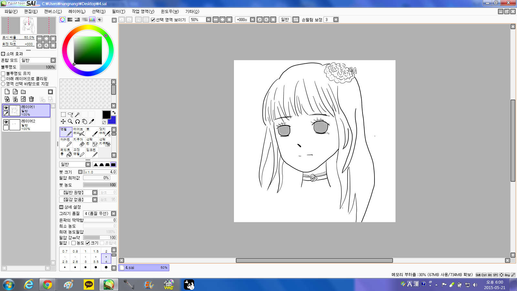Pick the hand pan tool
This screenshot has height=291, width=517.
tap(85, 122)
